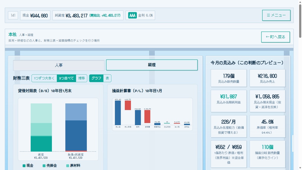Viewport: 302px width, 170px height.
Task: Click the 粗利 bar in P/L chart
Action: coord(138,117)
